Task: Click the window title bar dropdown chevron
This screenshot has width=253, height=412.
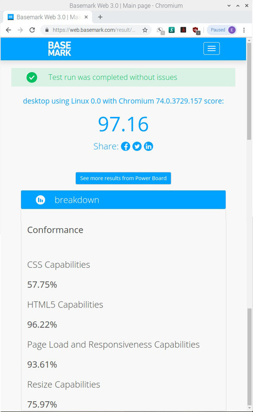Action: pyautogui.click(x=229, y=6)
